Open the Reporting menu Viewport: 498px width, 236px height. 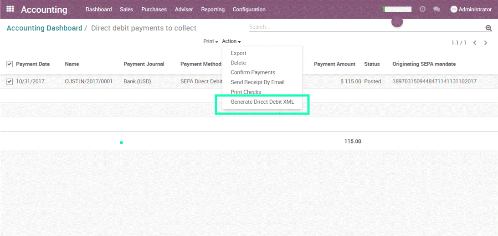(x=213, y=10)
